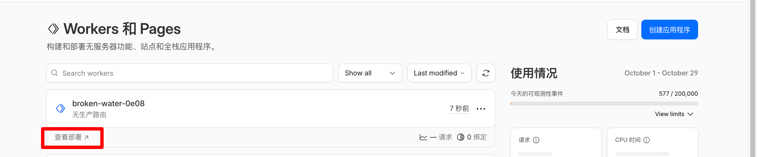Click the requests chart icon
The height and width of the screenshot is (157, 757).
click(423, 137)
